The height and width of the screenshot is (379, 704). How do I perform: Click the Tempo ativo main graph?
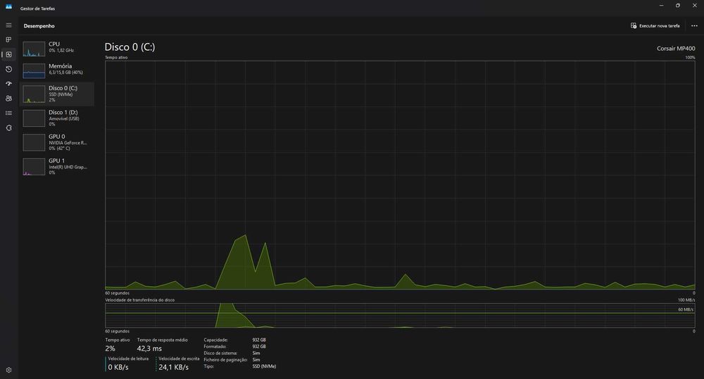400,175
